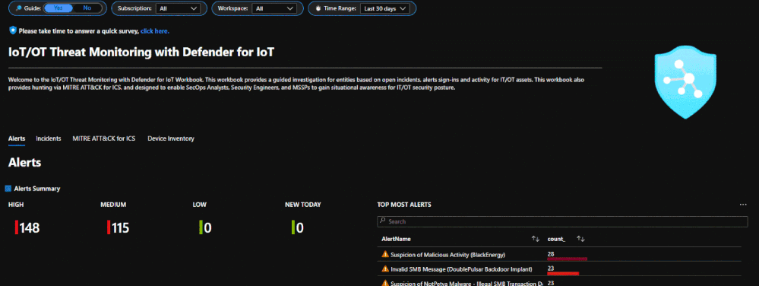Viewport: 759px width, 286px height.
Task: Open the Top Most Alerts ellipsis menu
Action: [743, 205]
